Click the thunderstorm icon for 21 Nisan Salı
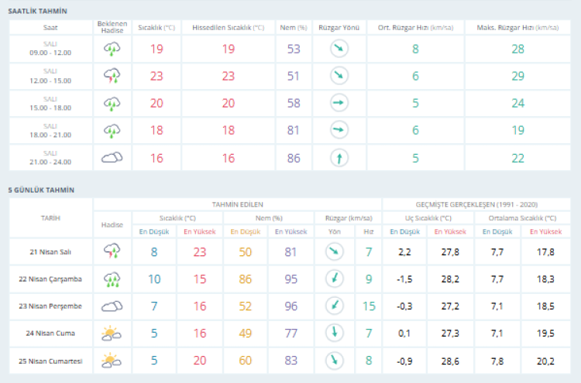 pos(112,251)
